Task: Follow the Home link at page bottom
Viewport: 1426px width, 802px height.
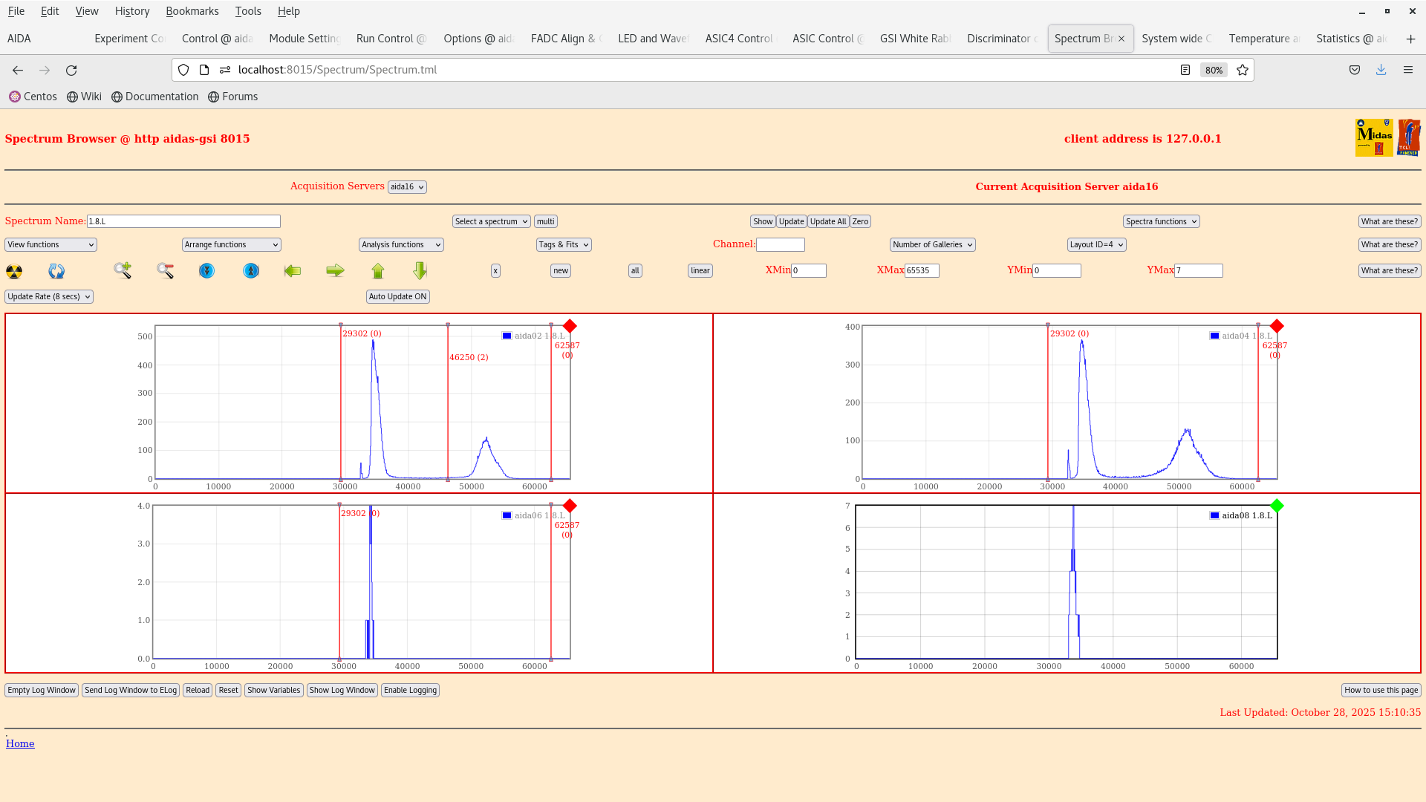Action: click(19, 743)
